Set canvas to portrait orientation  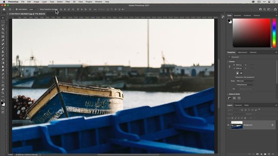pos(238,73)
